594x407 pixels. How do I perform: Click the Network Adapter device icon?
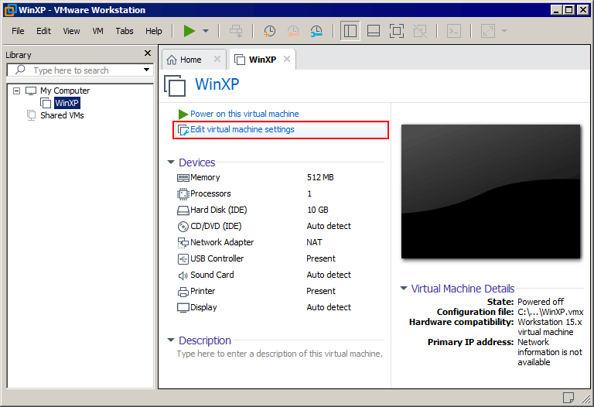pos(183,242)
